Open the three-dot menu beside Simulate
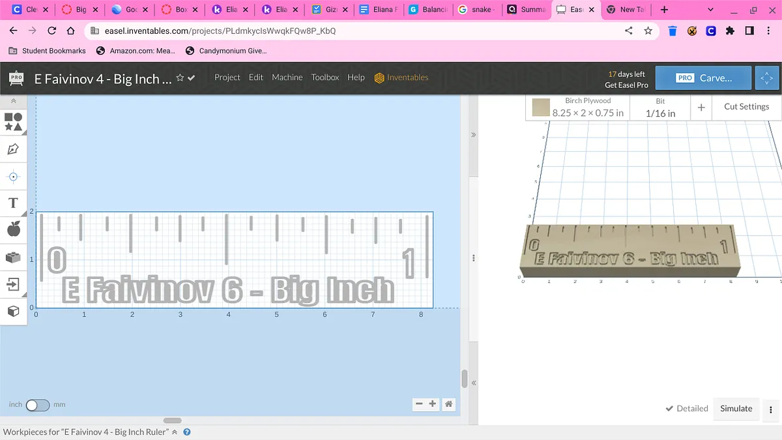Image resolution: width=782 pixels, height=440 pixels. (771, 409)
